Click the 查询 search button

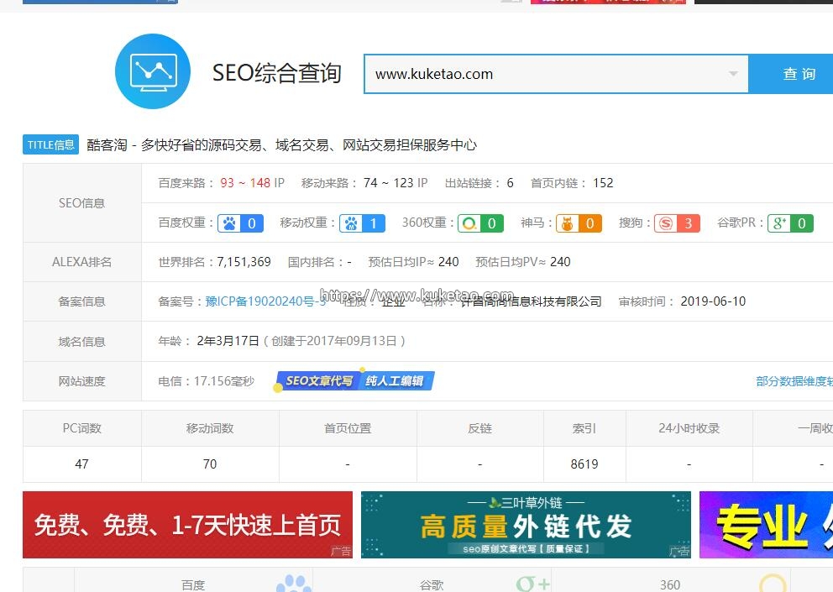799,74
